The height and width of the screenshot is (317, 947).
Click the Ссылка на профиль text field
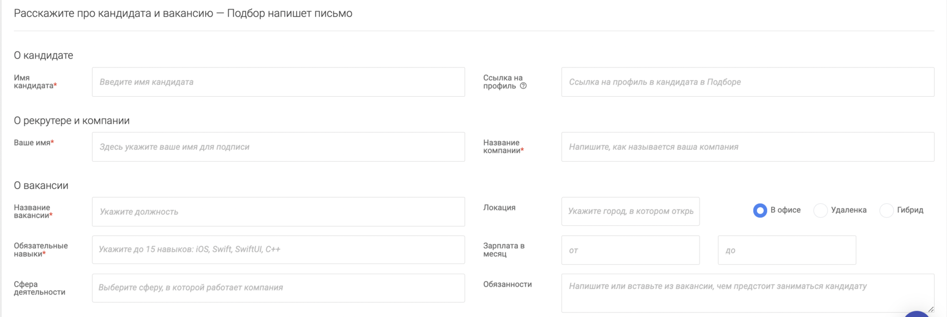pos(747,82)
